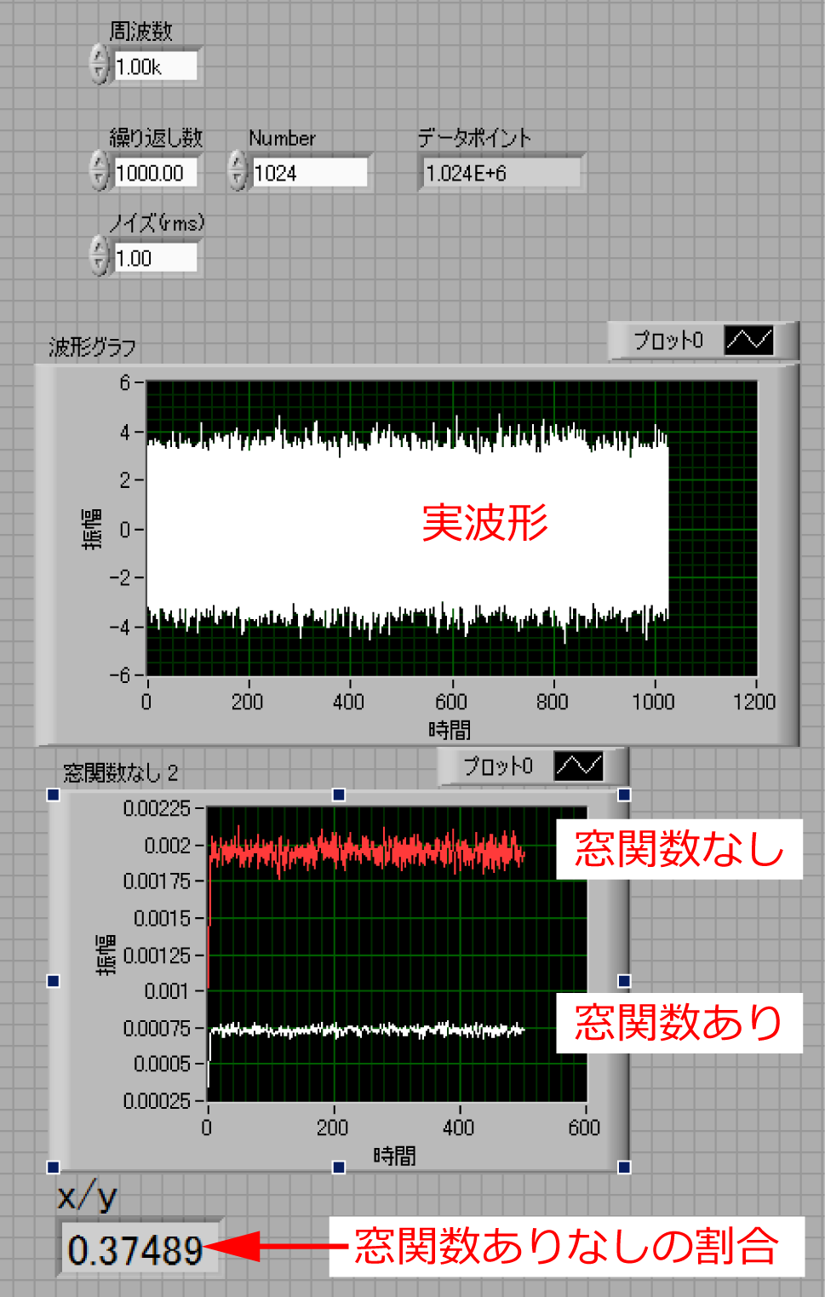Click the Number control increment arrow
This screenshot has width=825, height=1297.
pyautogui.click(x=238, y=163)
